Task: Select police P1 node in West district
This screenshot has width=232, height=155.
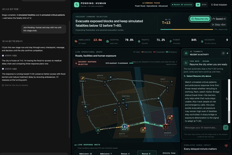Action: click(x=87, y=111)
